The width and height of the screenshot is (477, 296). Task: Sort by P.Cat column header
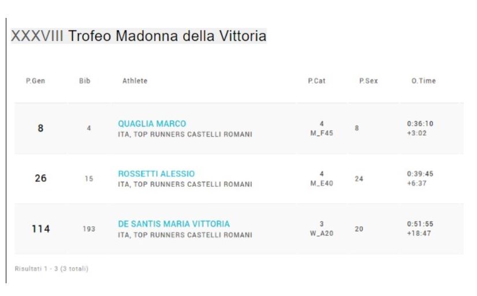click(316, 81)
